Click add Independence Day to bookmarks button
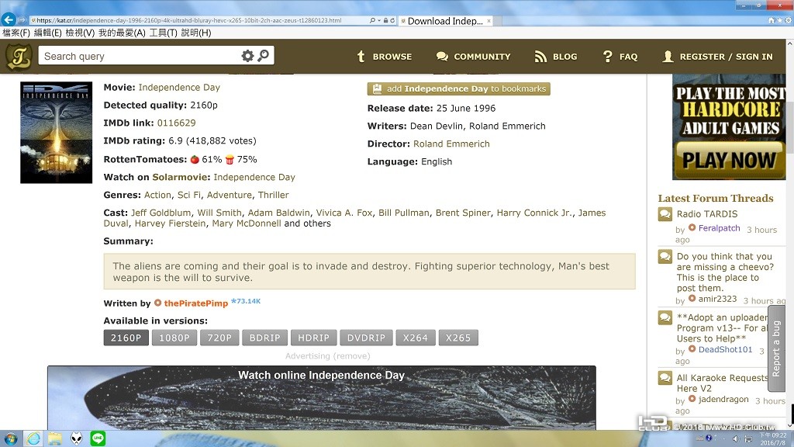Screen dimensions: 794x447 pyautogui.click(x=459, y=88)
